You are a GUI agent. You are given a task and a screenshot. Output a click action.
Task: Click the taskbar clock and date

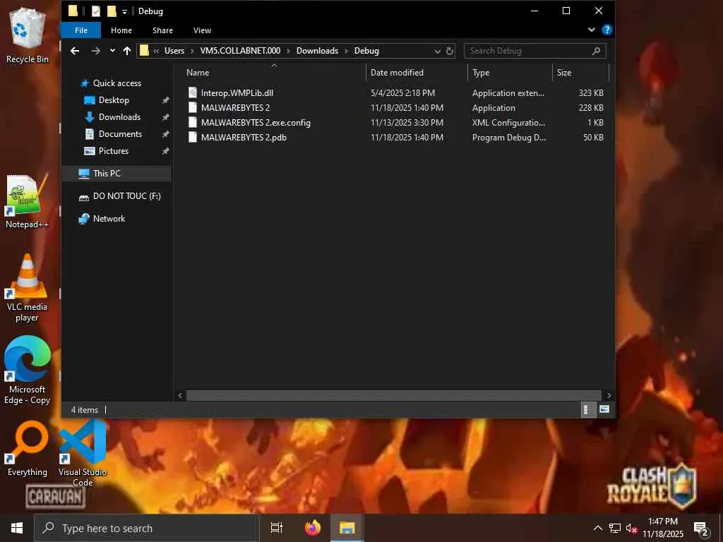tap(662, 528)
